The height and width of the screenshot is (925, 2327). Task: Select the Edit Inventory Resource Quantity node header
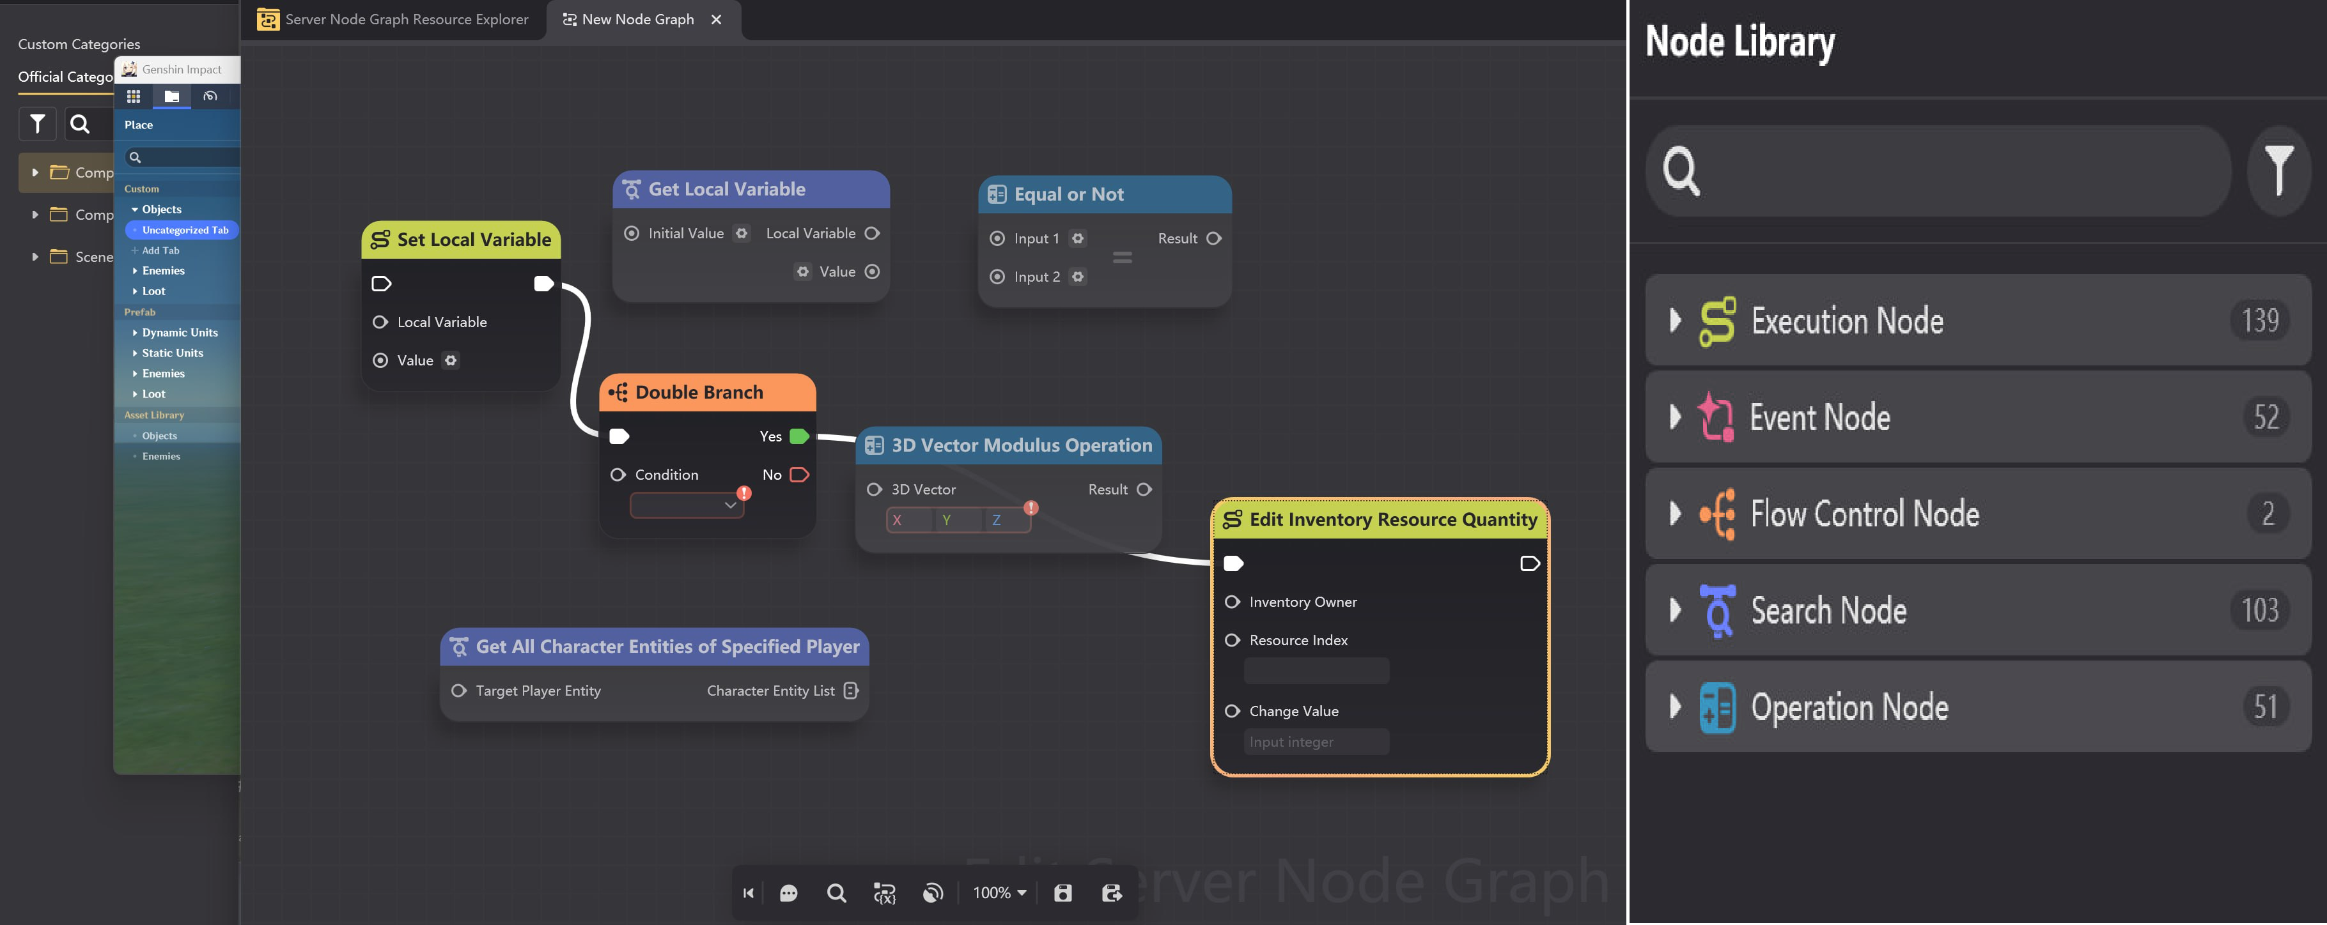(1380, 520)
